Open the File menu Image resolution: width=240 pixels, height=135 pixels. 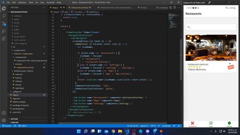click(8, 3)
